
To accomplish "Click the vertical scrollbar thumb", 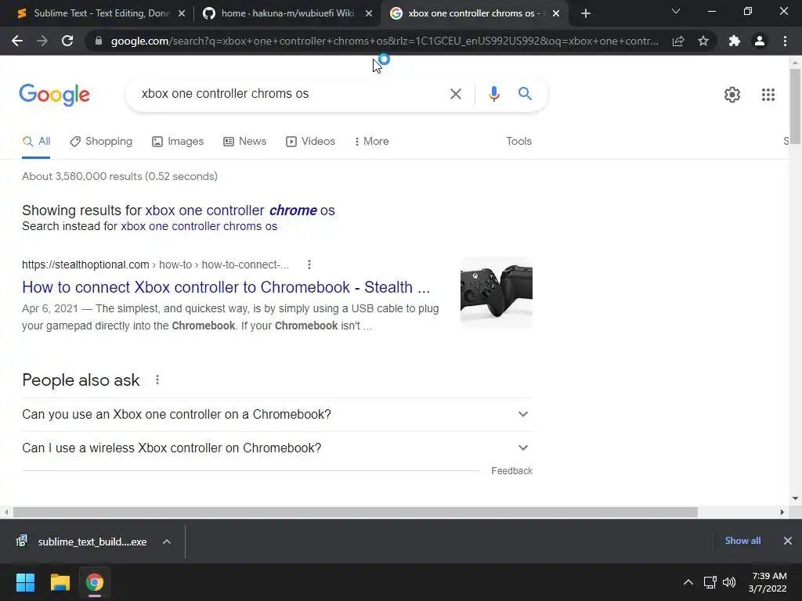I will [x=795, y=106].
